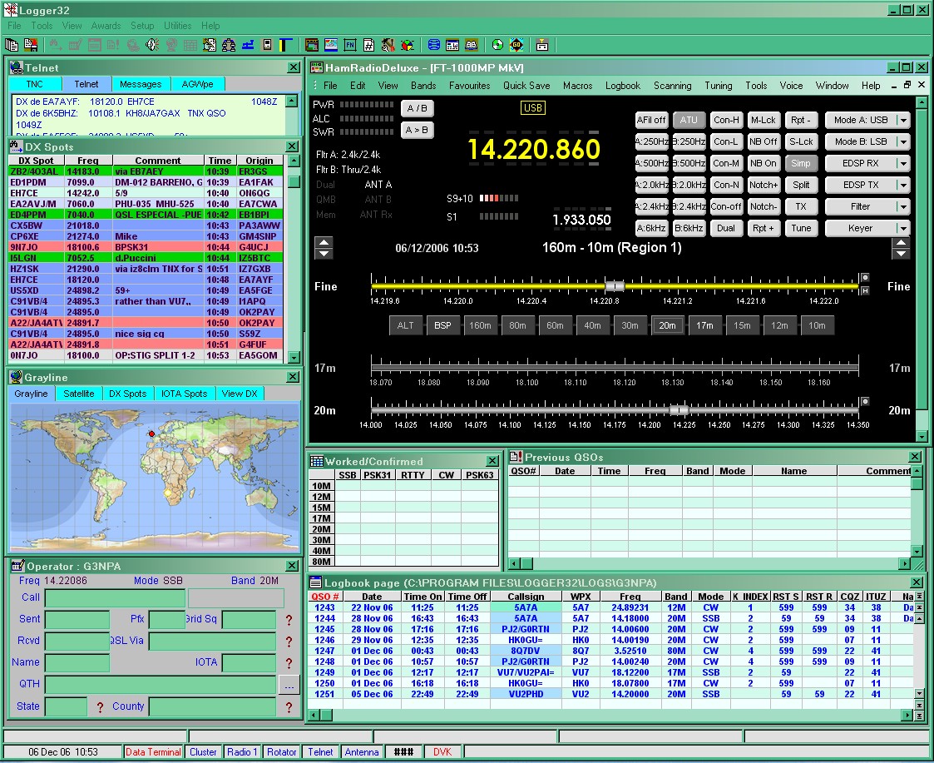This screenshot has height=763, width=934.
Task: Click the DX Spots scrollbar down arrow
Action: coord(294,357)
